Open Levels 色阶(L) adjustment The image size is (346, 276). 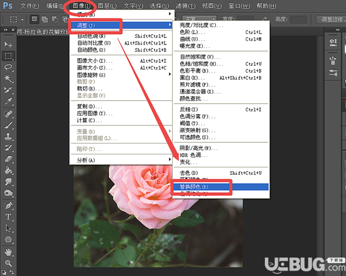(221, 33)
